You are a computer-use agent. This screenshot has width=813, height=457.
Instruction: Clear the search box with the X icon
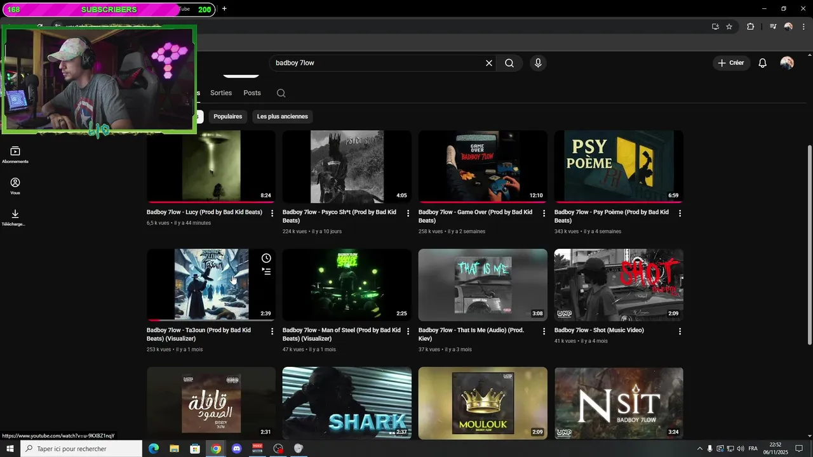coord(489,63)
